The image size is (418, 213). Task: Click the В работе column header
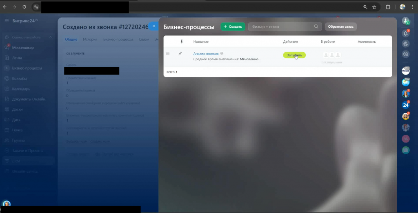pos(328,42)
